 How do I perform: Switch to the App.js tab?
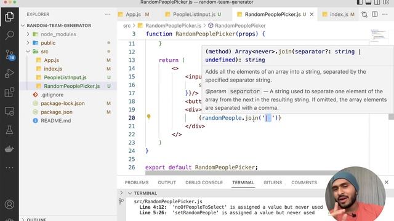pos(134,14)
